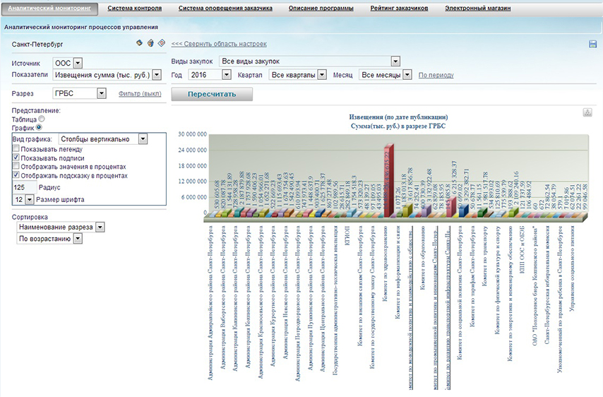The width and height of the screenshot is (603, 397).
Task: Open the Источник dropdown
Action: [76, 63]
